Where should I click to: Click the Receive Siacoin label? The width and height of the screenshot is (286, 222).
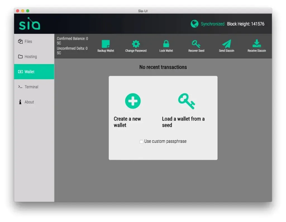point(257,51)
